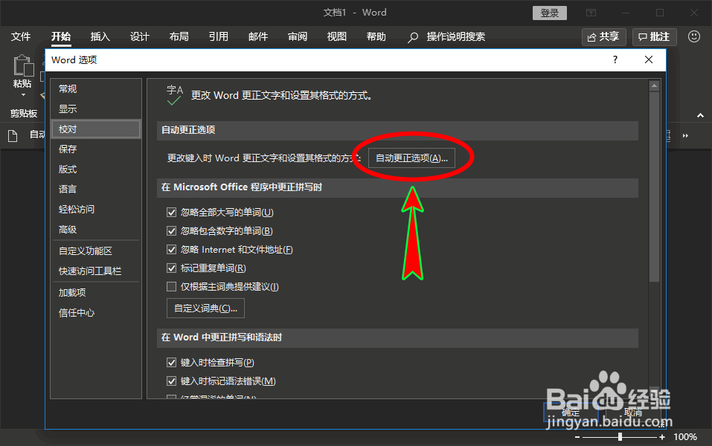Select the 版式 options category
712x446 pixels.
96,169
